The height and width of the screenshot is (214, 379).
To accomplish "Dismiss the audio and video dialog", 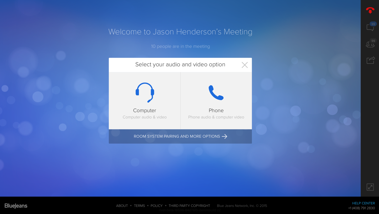I will pos(245,65).
